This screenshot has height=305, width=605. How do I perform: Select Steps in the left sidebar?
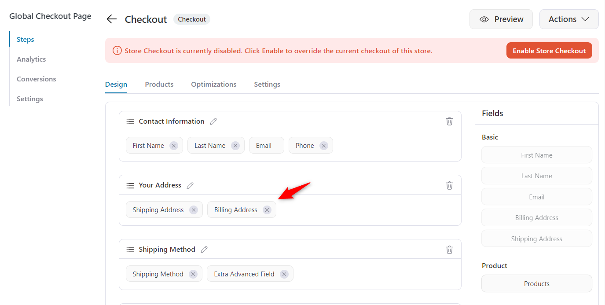click(x=26, y=39)
